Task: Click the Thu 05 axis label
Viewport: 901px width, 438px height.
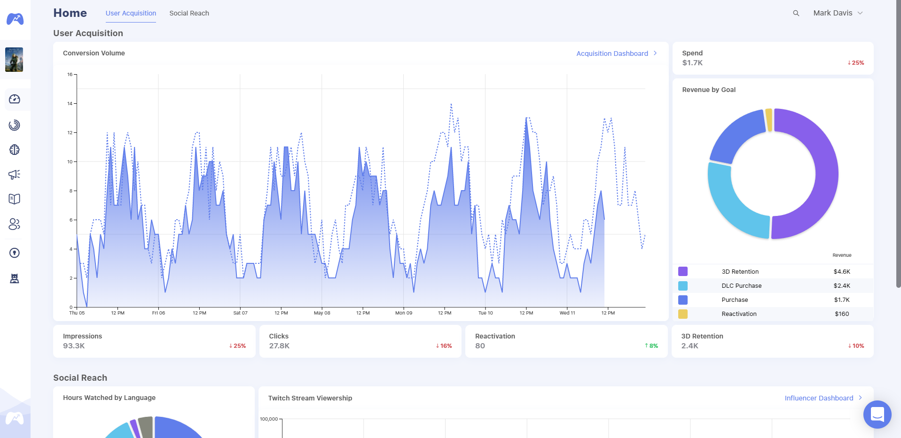Action: (x=77, y=313)
